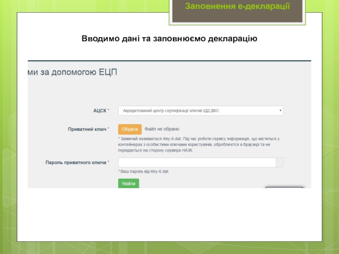Open the 'Акредитований центр сертифікації ключів' combo box

click(199, 110)
